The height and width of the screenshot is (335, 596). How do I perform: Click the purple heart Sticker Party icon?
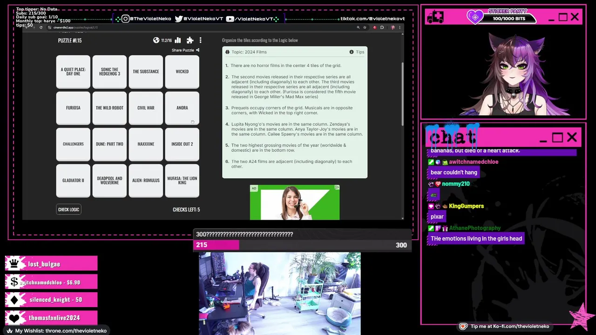pos(475,17)
